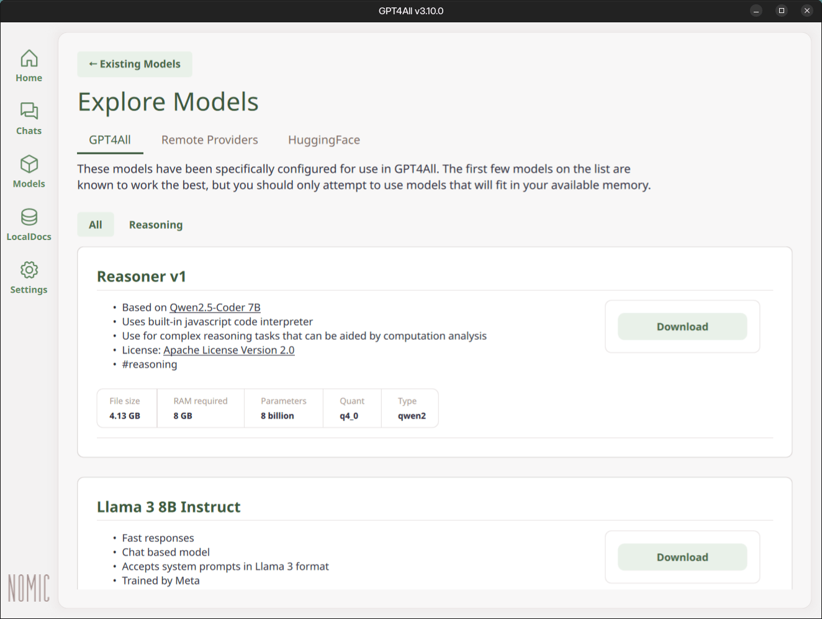This screenshot has width=822, height=619.
Task: Maximize the GPT4All window
Action: (x=781, y=11)
